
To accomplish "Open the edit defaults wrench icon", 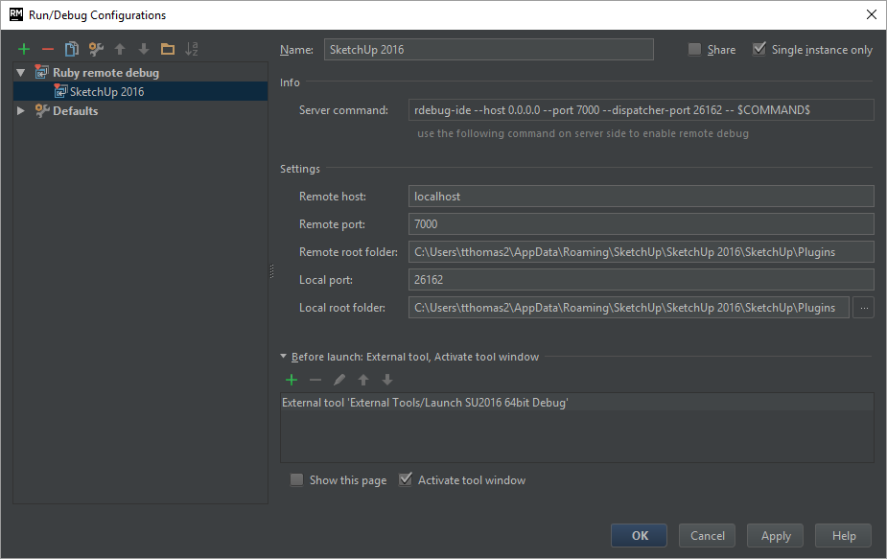I will click(96, 49).
